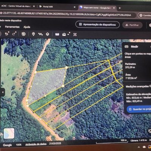This screenshot has width=151, height=151.
Task: Show hidden icons in system tray
Action: [139, 147]
